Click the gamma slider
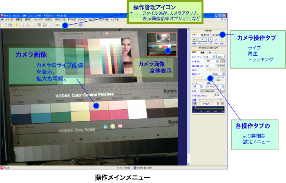Image resolution: width=286 pixels, height=183 pixels. pos(212,70)
